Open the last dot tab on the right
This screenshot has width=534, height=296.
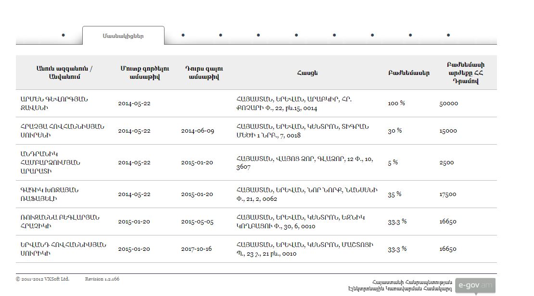click(448, 35)
